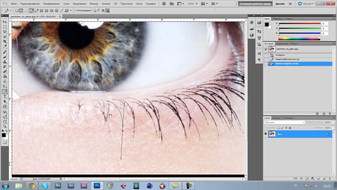Image resolution: width=337 pixels, height=190 pixels.
Task: Open the blend mode dropdown Обычные
Action: pyautogui.click(x=284, y=122)
